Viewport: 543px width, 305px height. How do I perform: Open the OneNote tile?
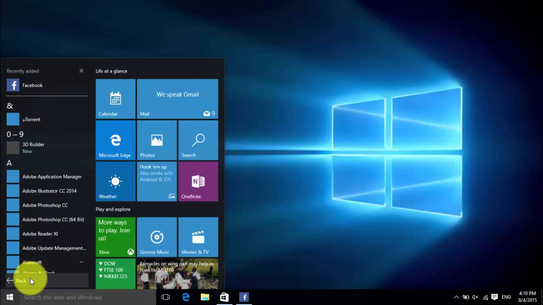click(x=198, y=181)
